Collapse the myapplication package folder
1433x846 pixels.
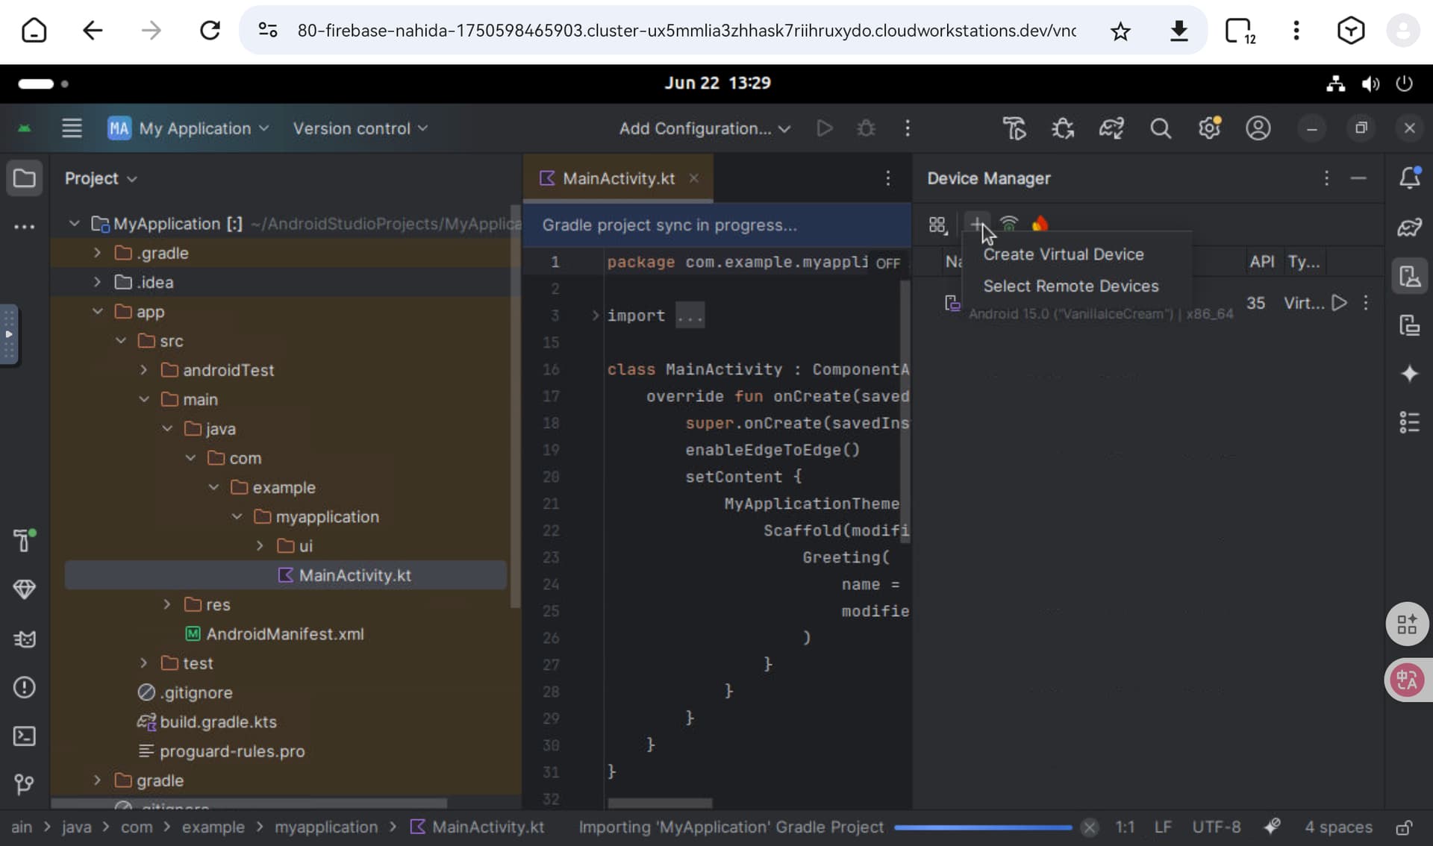237,516
